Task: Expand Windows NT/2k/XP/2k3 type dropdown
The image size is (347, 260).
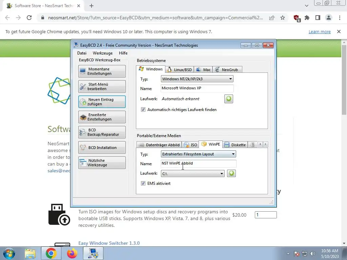Action: 197,79
